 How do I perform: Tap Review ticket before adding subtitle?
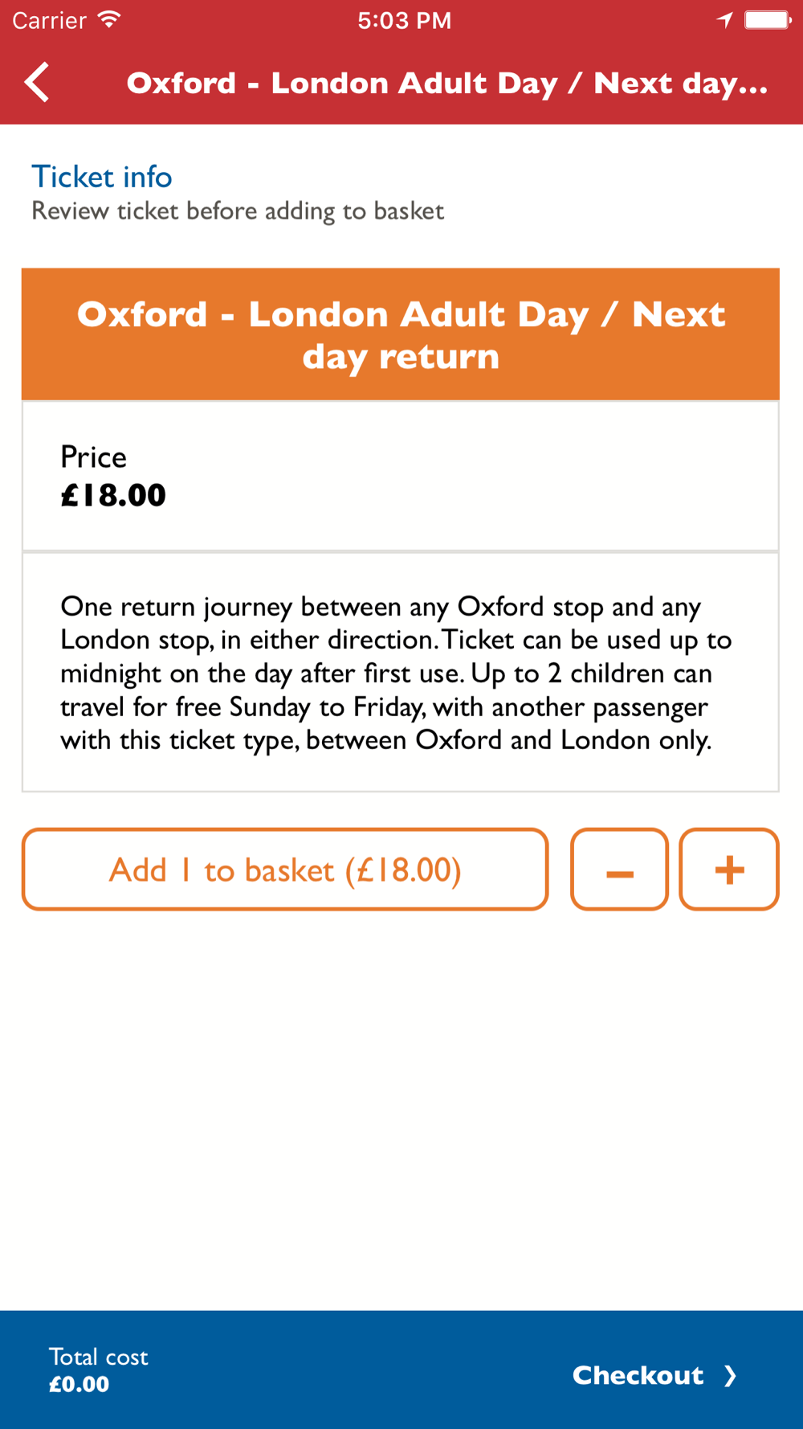click(238, 211)
